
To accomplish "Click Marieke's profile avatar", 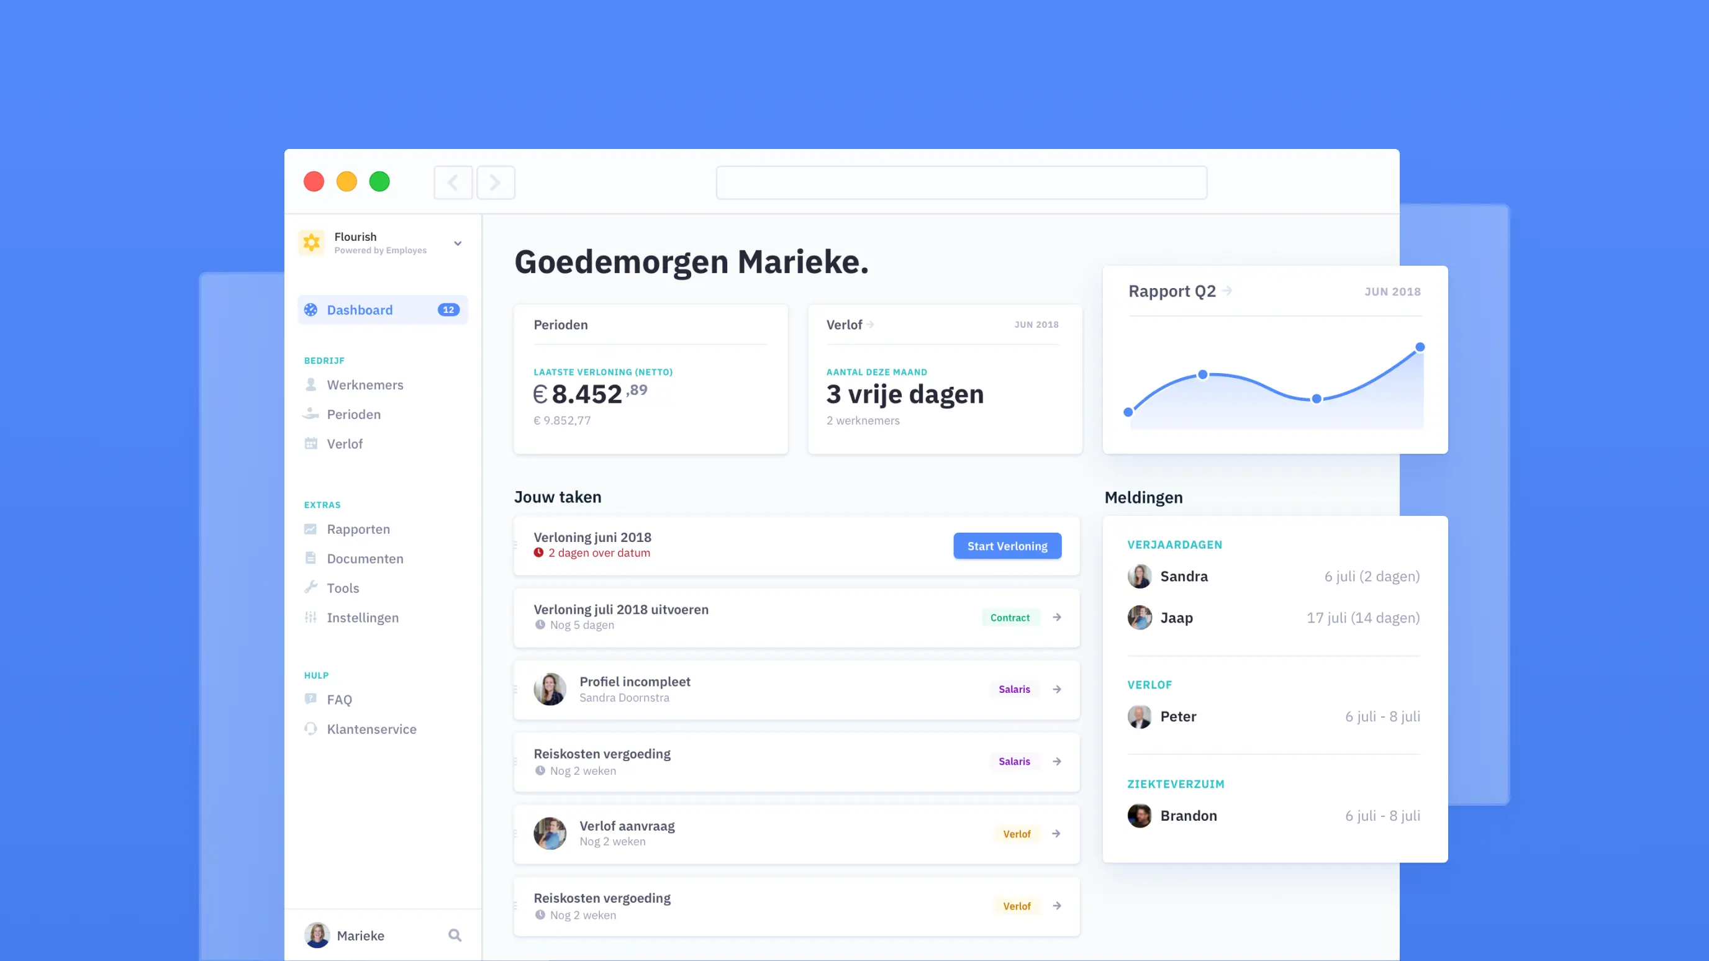I will (317, 935).
